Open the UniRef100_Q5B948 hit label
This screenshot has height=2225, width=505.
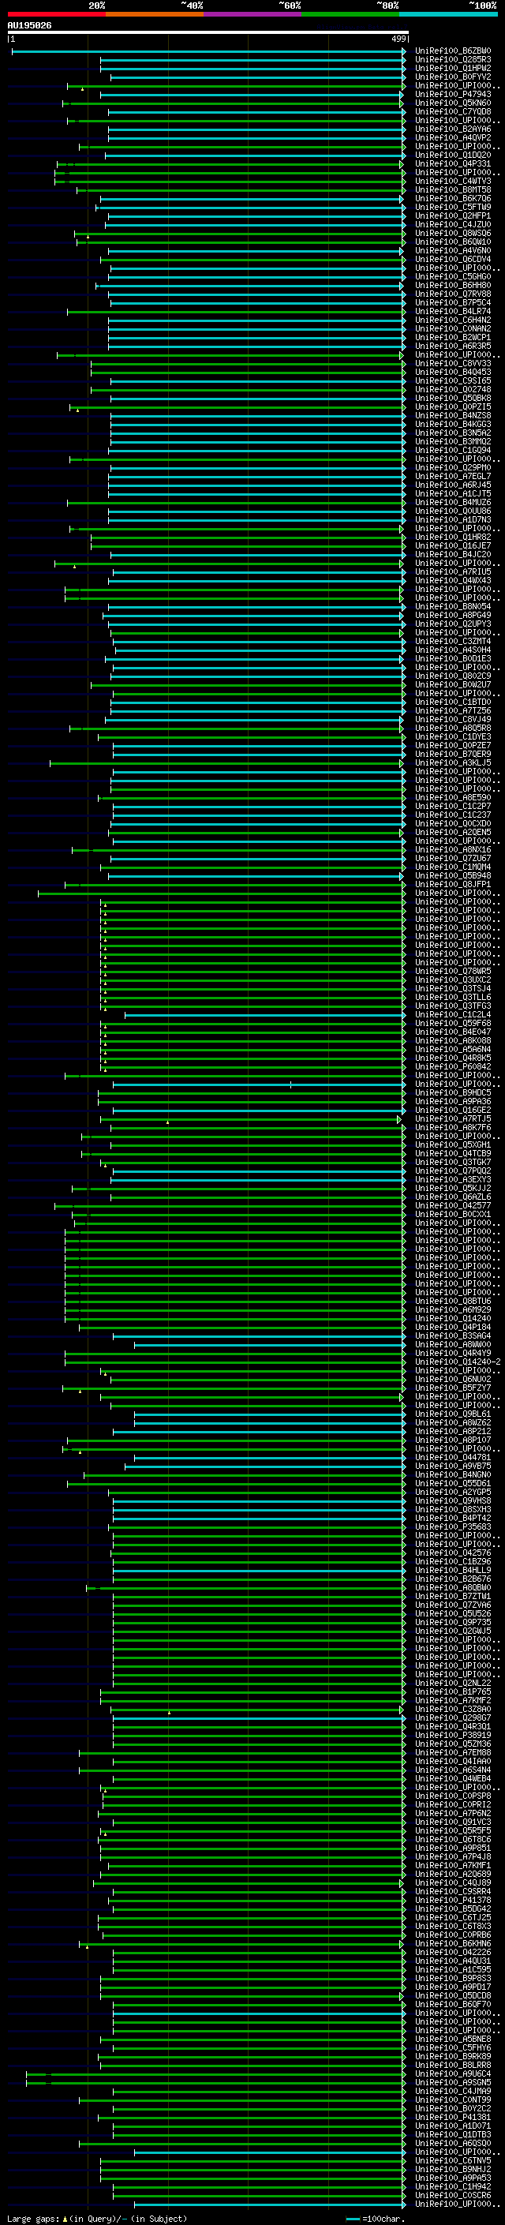[453, 876]
